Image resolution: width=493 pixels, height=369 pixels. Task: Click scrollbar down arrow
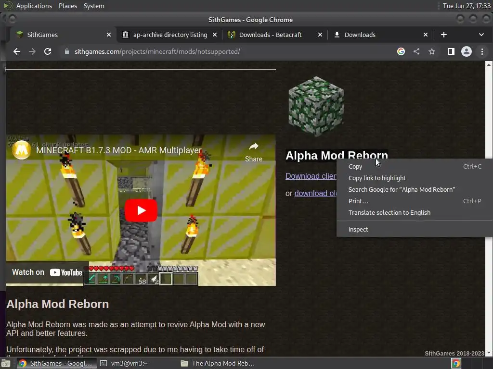tap(489, 353)
